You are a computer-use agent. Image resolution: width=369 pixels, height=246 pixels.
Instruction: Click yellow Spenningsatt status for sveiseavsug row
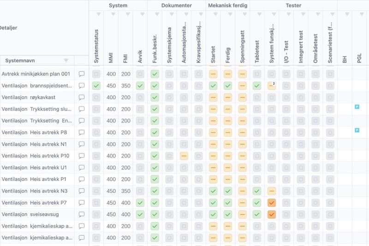click(x=243, y=214)
